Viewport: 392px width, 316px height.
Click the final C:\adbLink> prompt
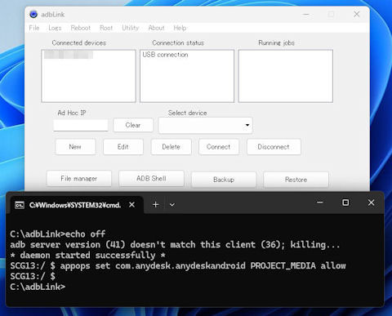[x=38, y=287]
